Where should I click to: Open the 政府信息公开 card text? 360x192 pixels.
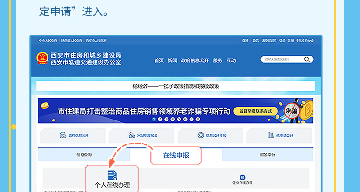tap(78, 136)
